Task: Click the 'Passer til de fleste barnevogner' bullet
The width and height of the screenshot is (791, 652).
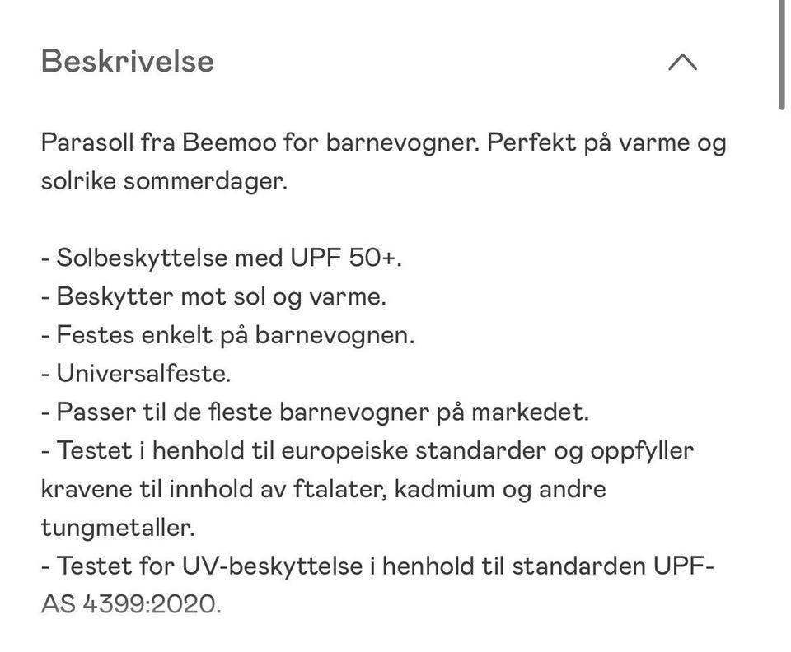Action: coord(315,412)
